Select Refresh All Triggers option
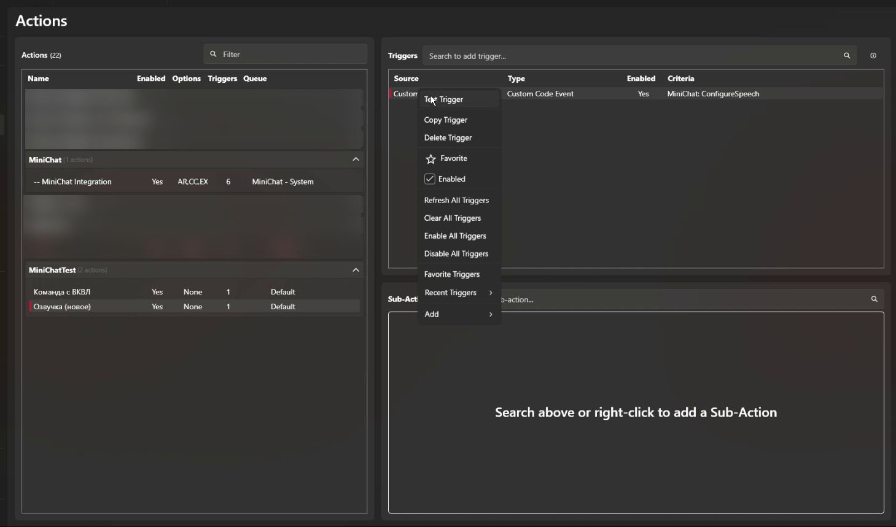 (x=456, y=201)
